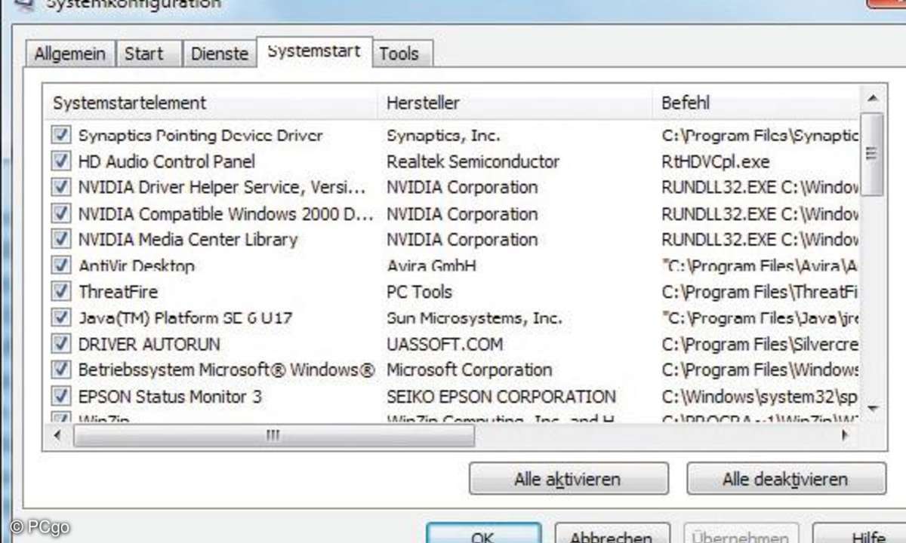Click the horizontal scrollbar right arrow
Screen dimensions: 906x543
click(845, 436)
